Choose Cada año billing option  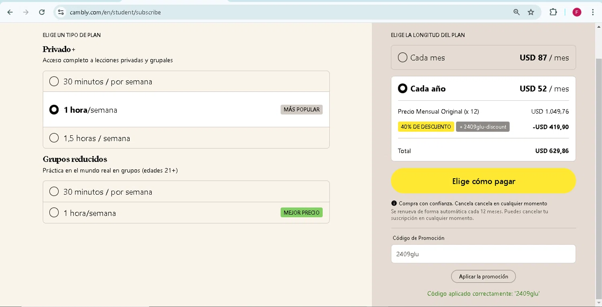pyautogui.click(x=483, y=88)
